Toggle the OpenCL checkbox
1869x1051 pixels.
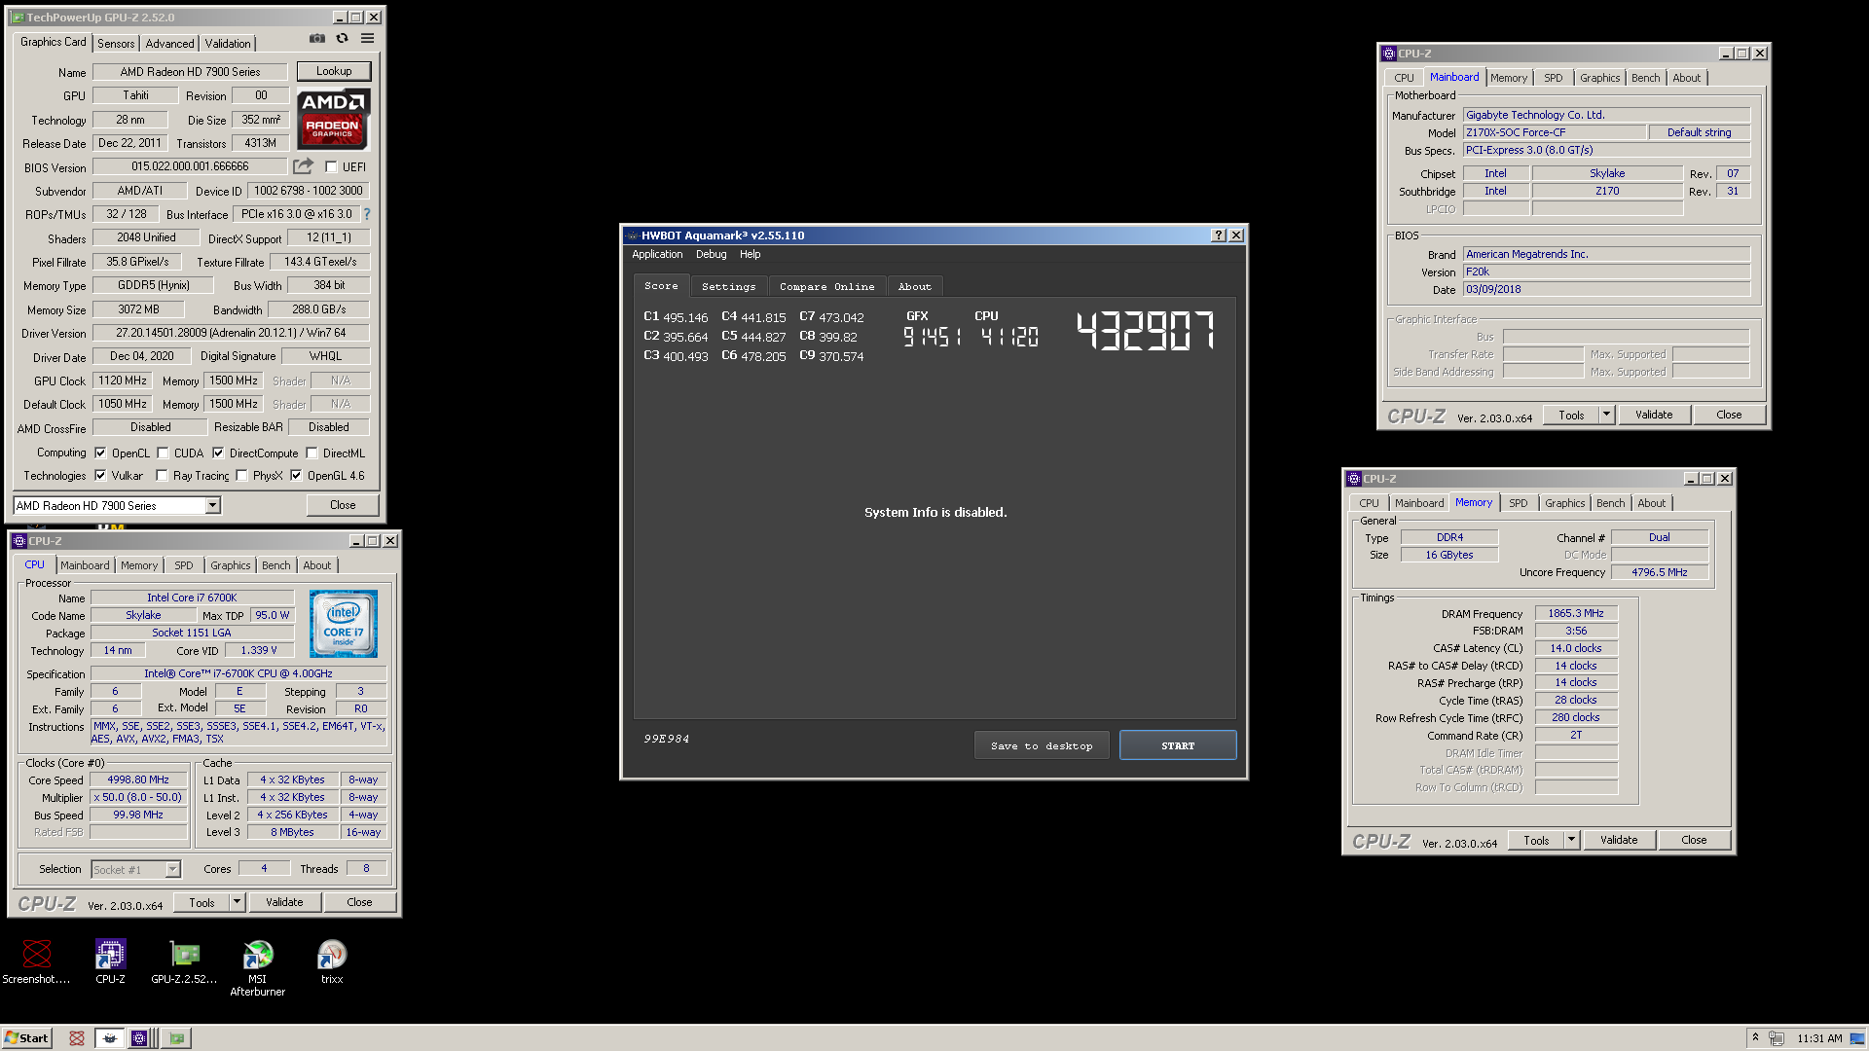click(x=100, y=453)
